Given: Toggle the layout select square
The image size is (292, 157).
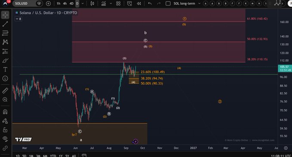Looking at the screenshot, I should click(x=168, y=3).
